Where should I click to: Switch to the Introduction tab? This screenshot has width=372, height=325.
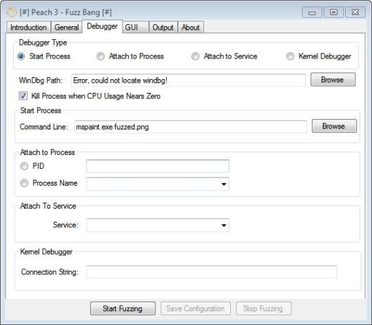click(28, 28)
